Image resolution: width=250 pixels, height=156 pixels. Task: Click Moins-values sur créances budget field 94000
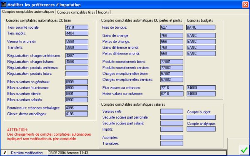pos(201,94)
